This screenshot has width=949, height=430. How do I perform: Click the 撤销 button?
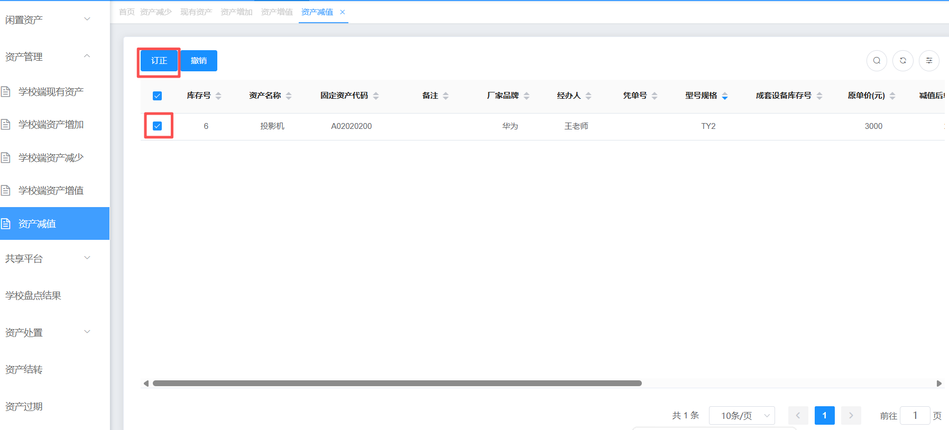(199, 61)
